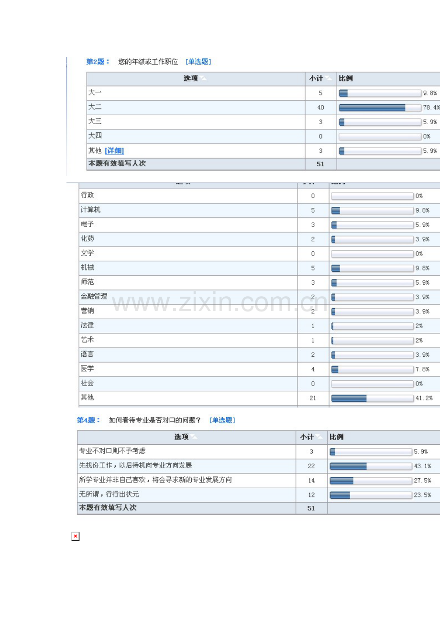This screenshot has width=440, height=622.
Task: Click the 单选题 tag for question 4
Action: coord(222,420)
